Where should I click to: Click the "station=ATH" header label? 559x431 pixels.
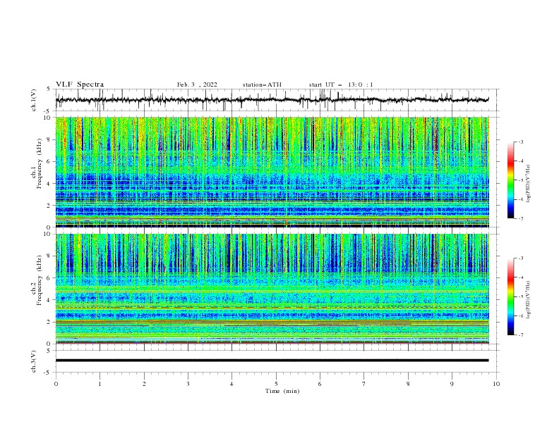coord(262,85)
